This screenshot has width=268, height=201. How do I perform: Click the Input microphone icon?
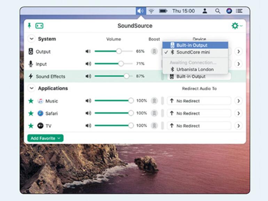(31, 64)
